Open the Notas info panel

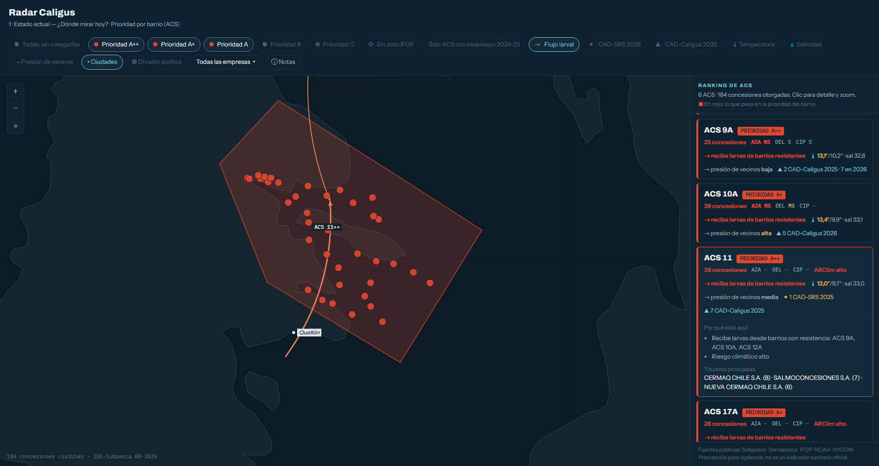[x=283, y=62]
